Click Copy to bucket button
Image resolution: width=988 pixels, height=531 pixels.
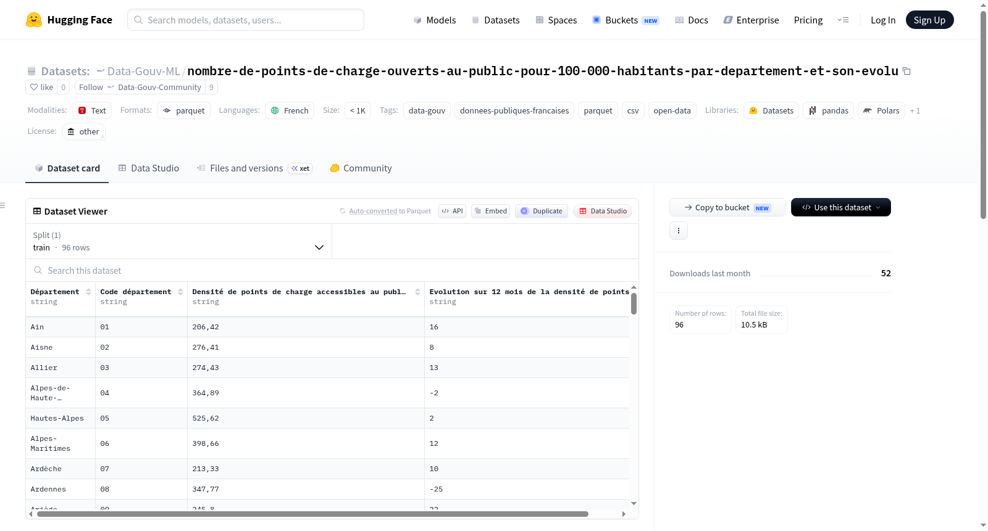point(727,207)
